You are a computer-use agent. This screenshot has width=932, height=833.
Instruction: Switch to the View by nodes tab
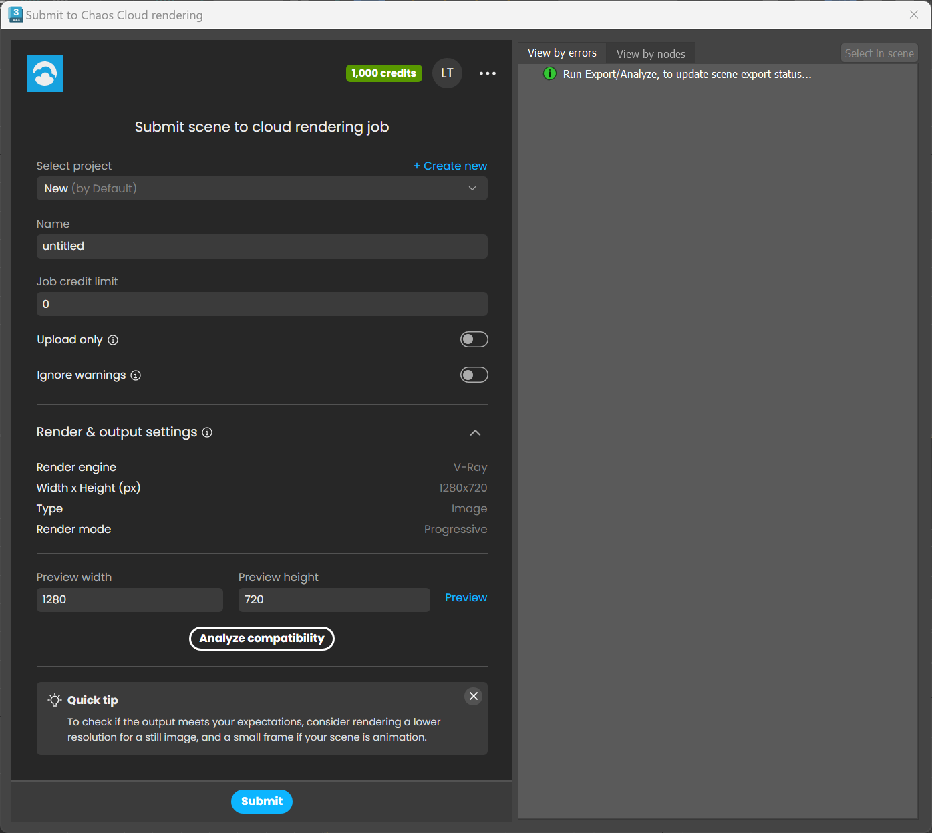651,53
